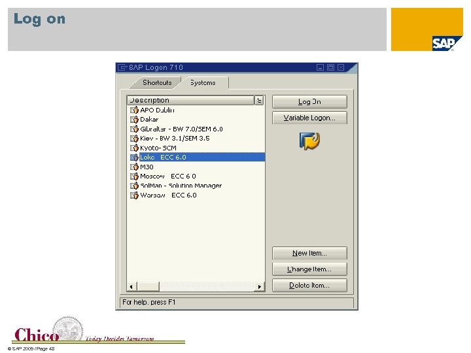Click the Moscow ECC 6.0 entry icon
The width and height of the screenshot is (471, 353).
pyautogui.click(x=134, y=176)
